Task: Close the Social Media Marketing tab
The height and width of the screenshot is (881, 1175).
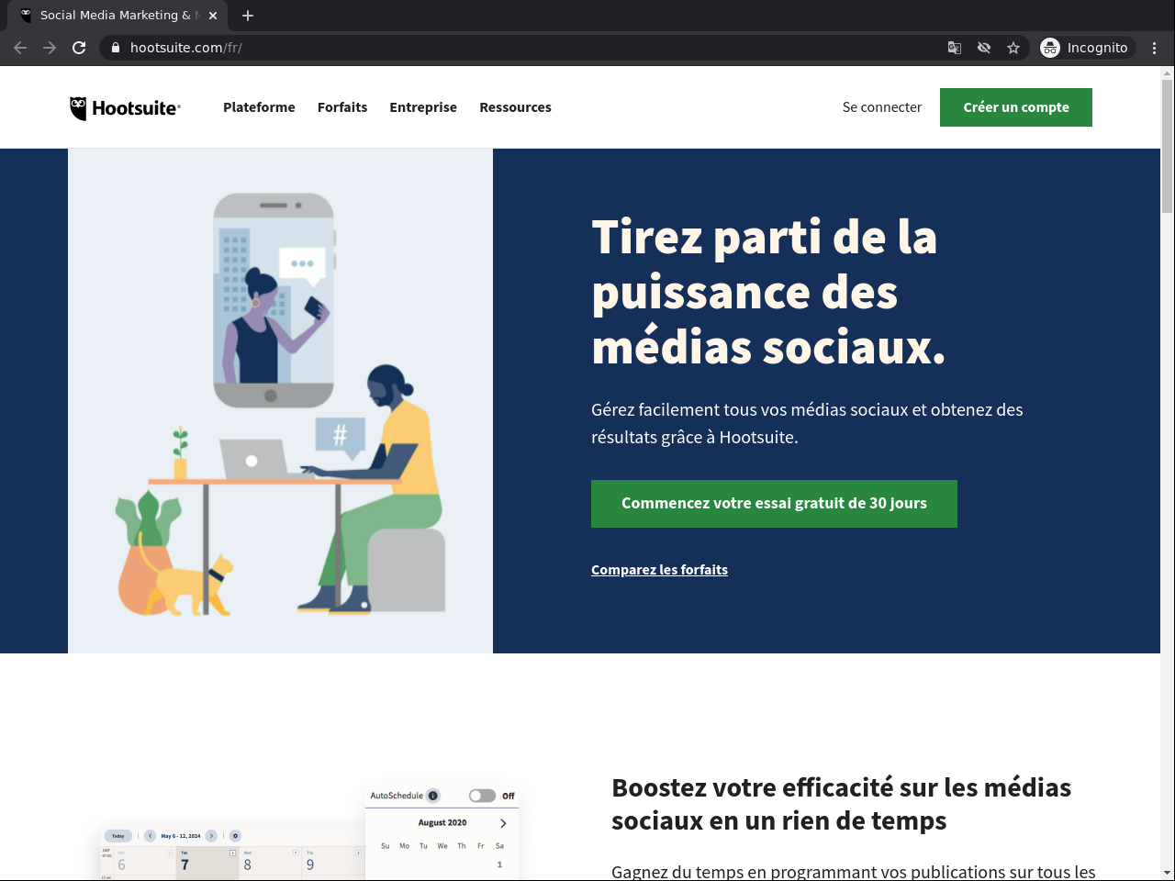Action: (213, 16)
